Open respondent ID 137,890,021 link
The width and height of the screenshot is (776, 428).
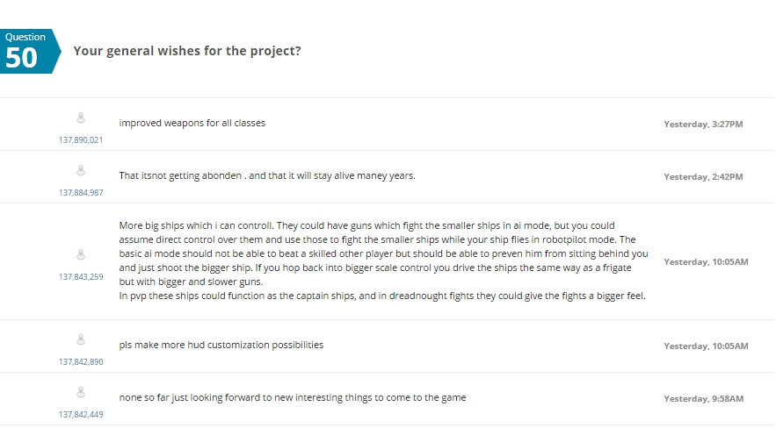tap(81, 139)
